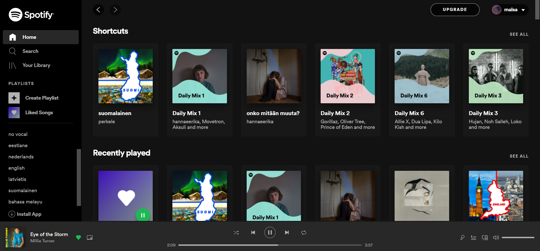Open the 'eestlane' playlist
Screen dimensions: 540x251
(x=18, y=145)
